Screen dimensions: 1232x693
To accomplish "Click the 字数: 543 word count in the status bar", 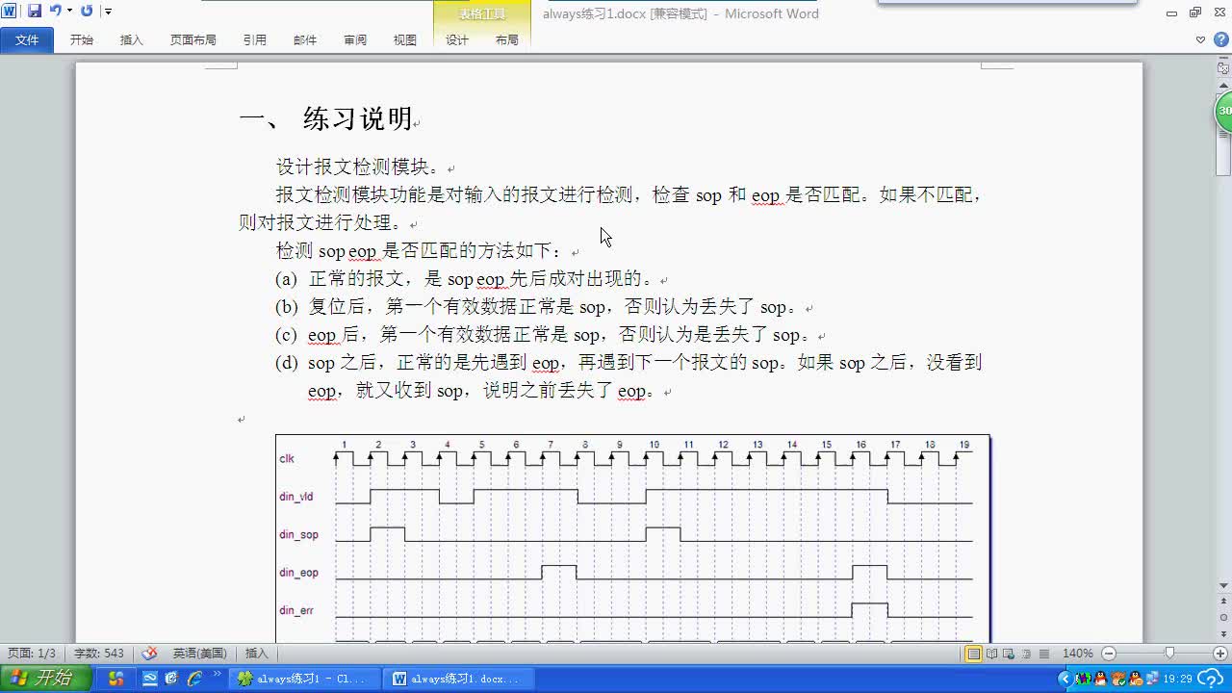I will 99,654.
